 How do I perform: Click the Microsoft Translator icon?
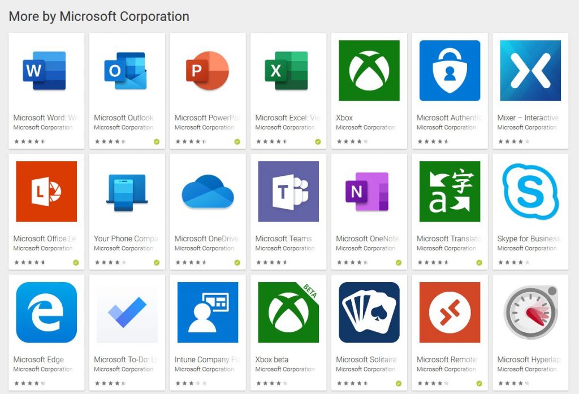click(x=450, y=191)
